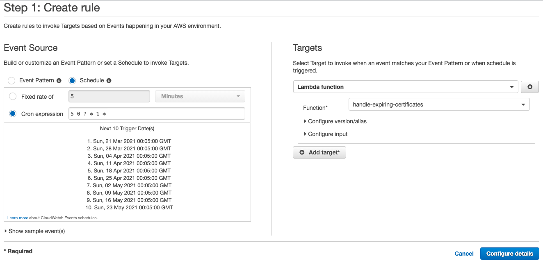Remove the Lambda function target with X icon
543x263 pixels.
[x=529, y=86]
